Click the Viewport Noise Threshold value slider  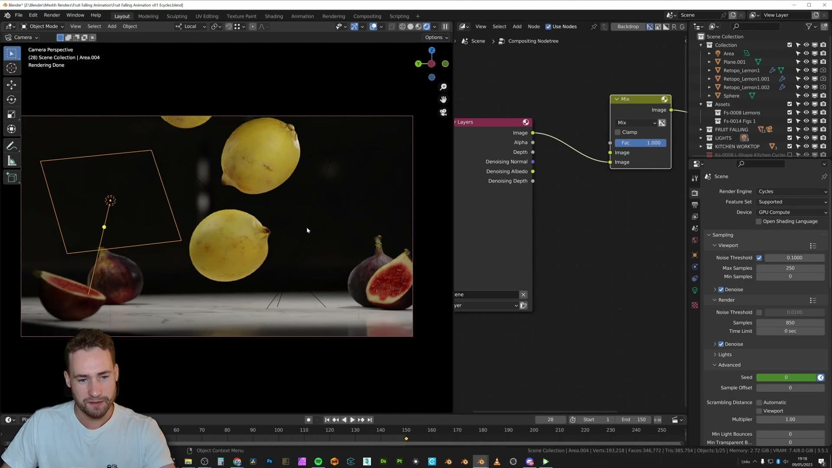point(794,258)
